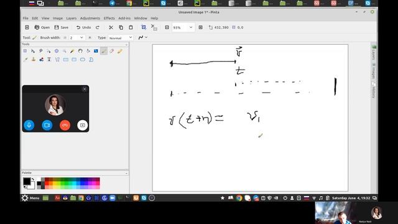This screenshot has height=224, width=398.
Task: Select the Recolor tool
Action: 42,60
